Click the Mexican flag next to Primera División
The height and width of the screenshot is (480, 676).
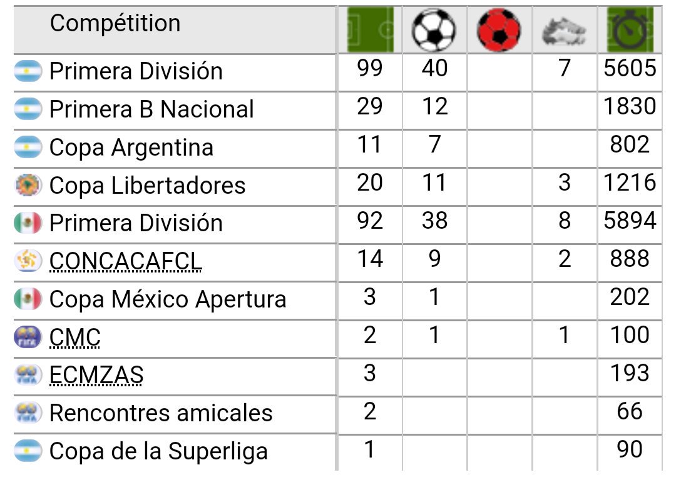[x=28, y=223]
